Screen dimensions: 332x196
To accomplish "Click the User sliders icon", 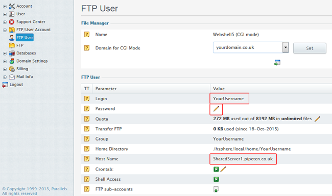I will click(12, 14).
